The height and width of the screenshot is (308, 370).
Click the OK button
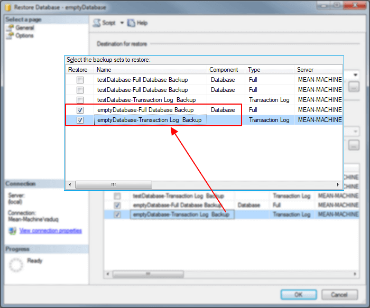click(299, 295)
